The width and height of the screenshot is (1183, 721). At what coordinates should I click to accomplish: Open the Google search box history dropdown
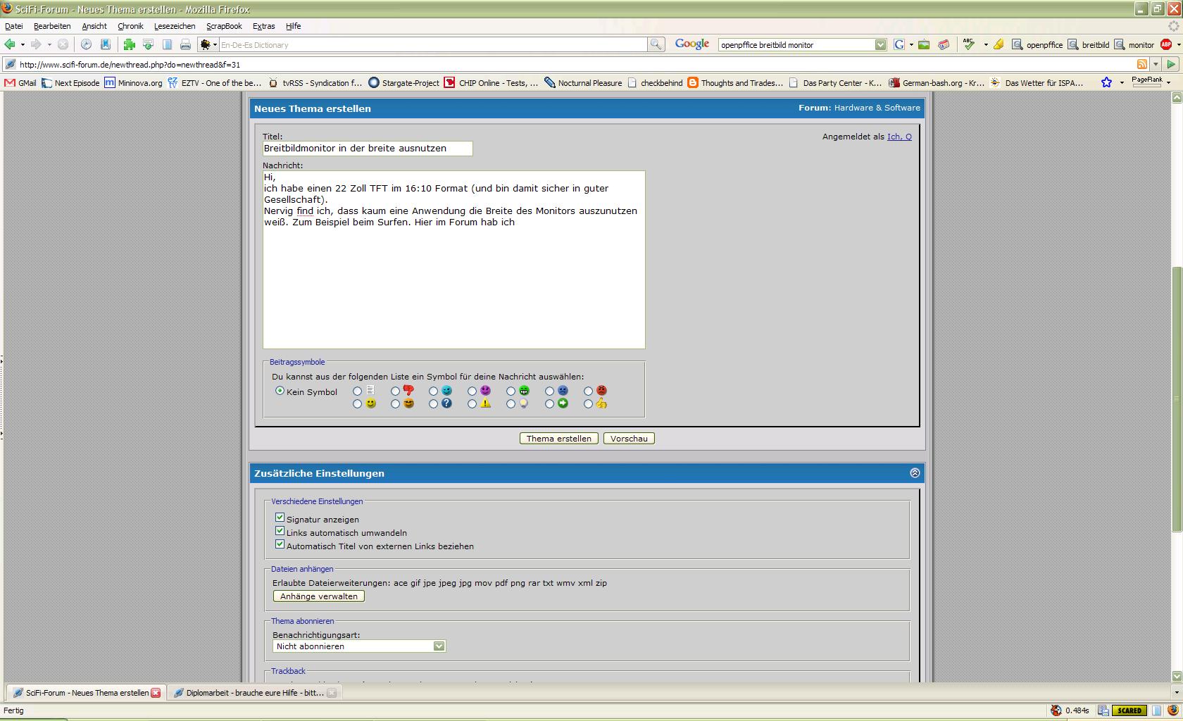pyautogui.click(x=880, y=44)
